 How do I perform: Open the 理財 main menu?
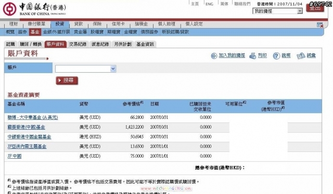pos(14,24)
